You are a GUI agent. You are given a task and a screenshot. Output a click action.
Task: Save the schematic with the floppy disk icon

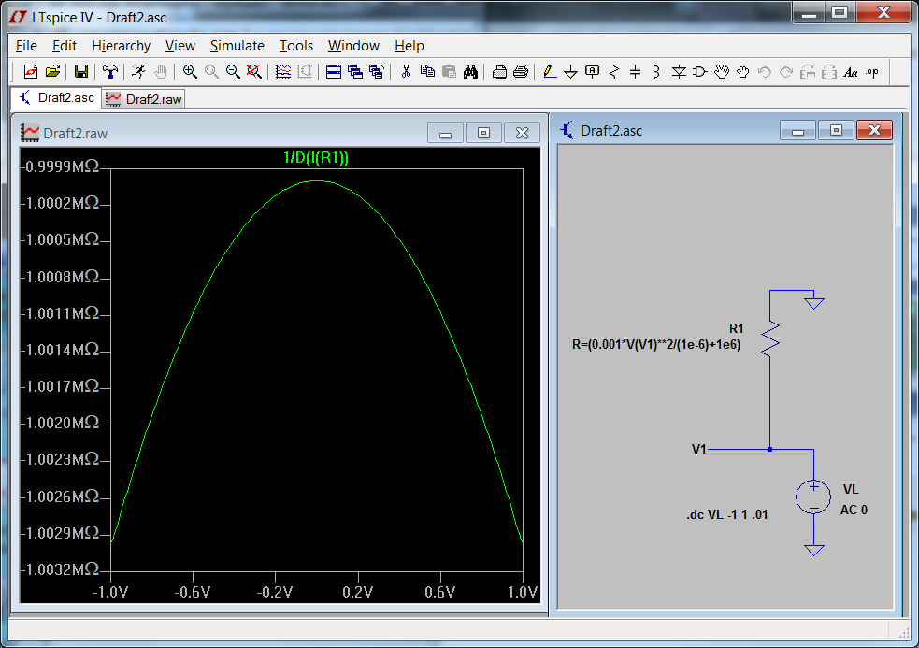click(81, 72)
